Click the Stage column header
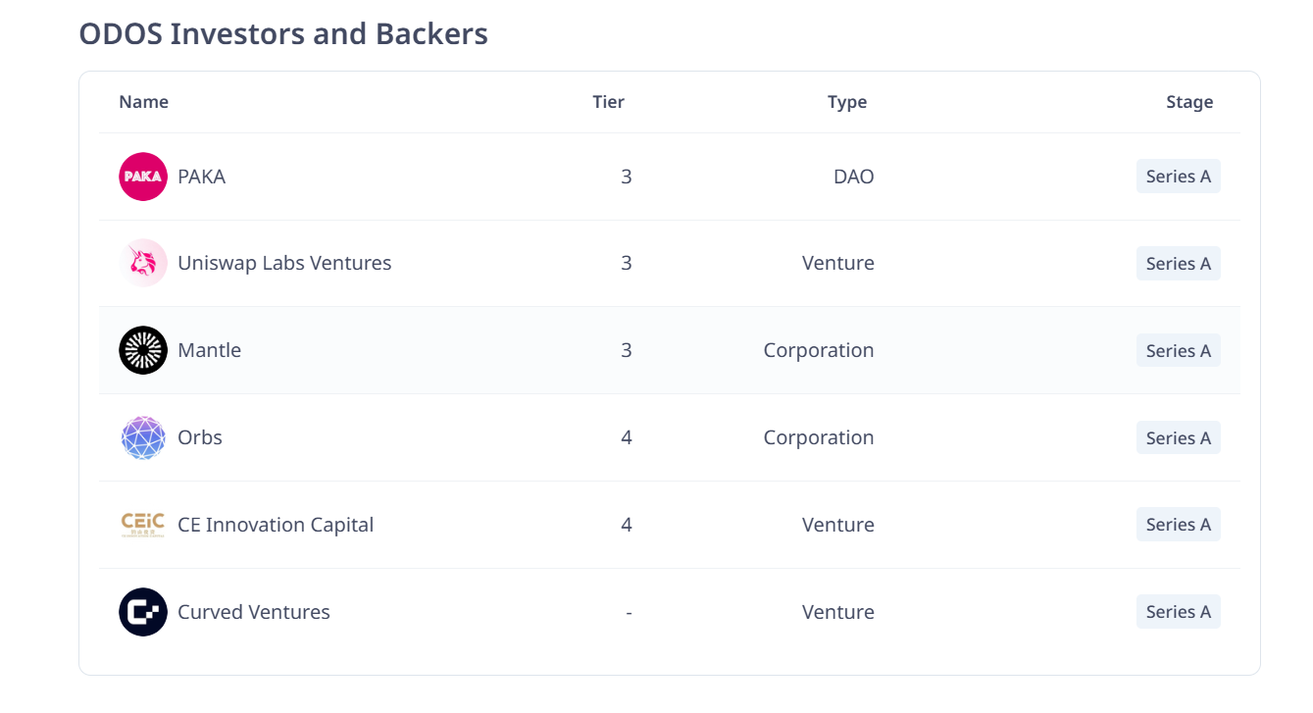The width and height of the screenshot is (1313, 713). point(1189,101)
